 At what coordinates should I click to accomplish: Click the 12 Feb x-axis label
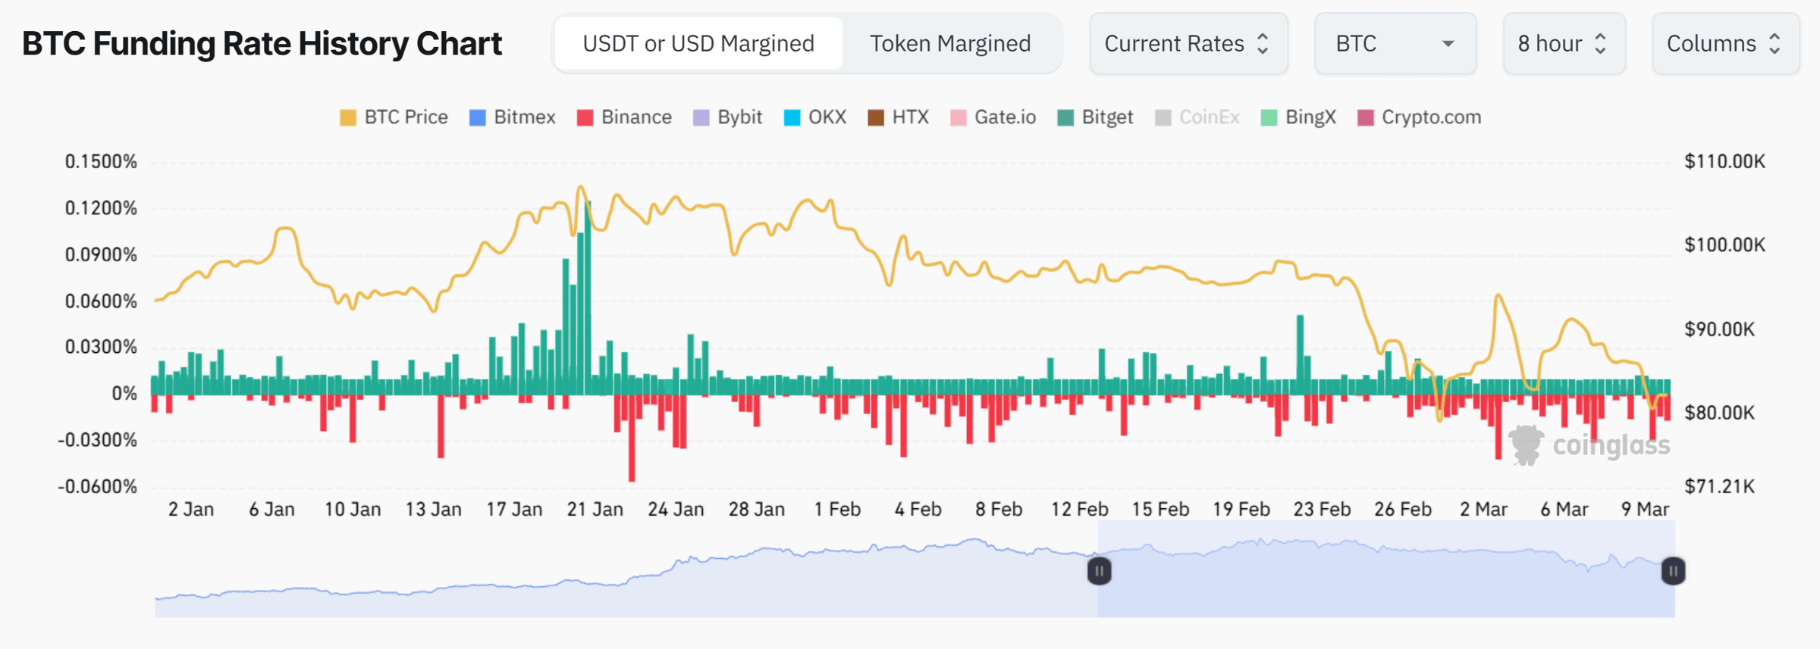click(1079, 510)
